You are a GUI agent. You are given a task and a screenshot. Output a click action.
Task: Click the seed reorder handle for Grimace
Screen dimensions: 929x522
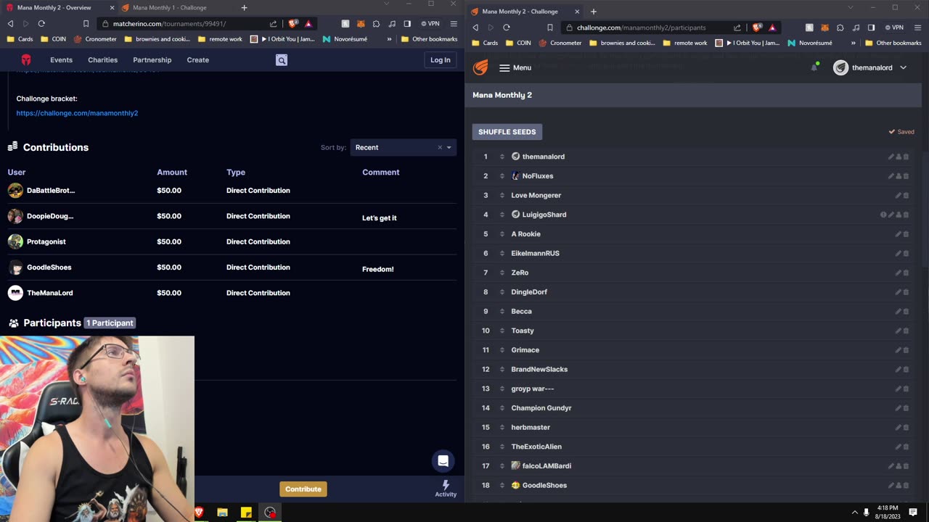(x=502, y=350)
